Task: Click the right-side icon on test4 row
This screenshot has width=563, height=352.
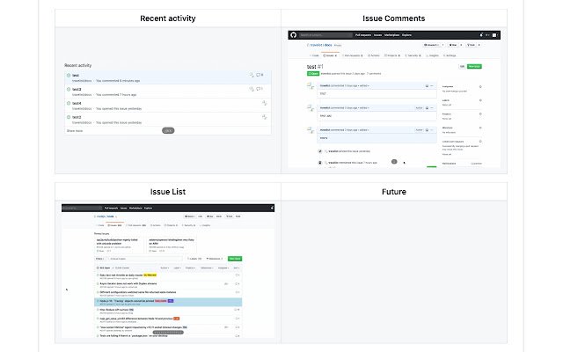Action: pos(264,103)
